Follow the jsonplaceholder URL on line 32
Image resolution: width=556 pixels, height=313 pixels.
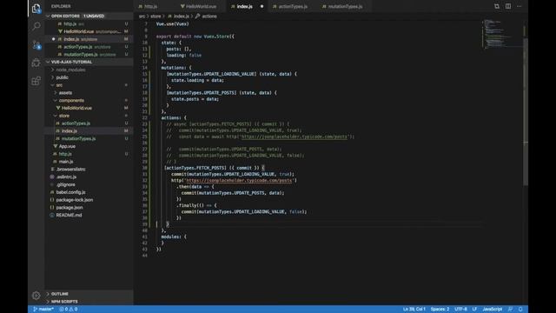point(239,181)
